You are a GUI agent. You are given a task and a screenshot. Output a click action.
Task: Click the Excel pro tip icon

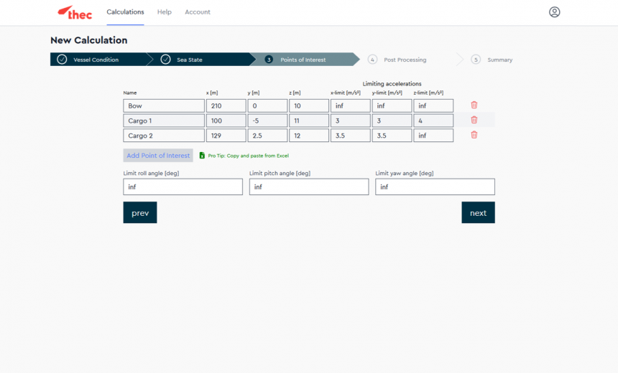[x=202, y=156]
